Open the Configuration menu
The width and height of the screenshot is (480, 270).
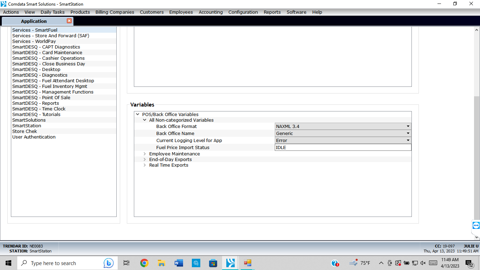[243, 12]
